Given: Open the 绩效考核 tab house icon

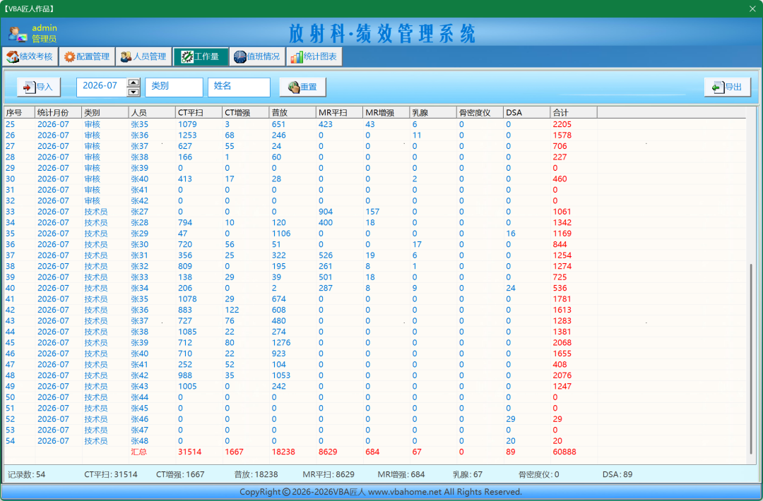Looking at the screenshot, I should click(x=13, y=57).
